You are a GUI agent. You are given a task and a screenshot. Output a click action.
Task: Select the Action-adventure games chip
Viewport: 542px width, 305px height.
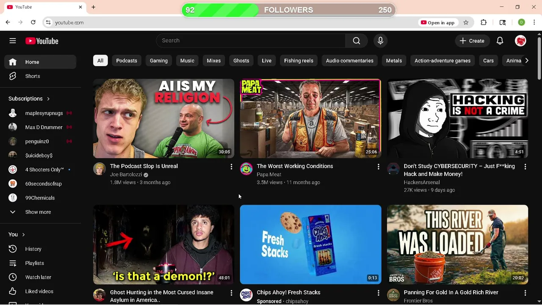click(x=442, y=61)
